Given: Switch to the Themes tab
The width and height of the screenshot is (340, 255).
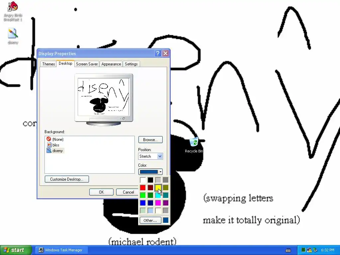Looking at the screenshot, I should (x=48, y=64).
